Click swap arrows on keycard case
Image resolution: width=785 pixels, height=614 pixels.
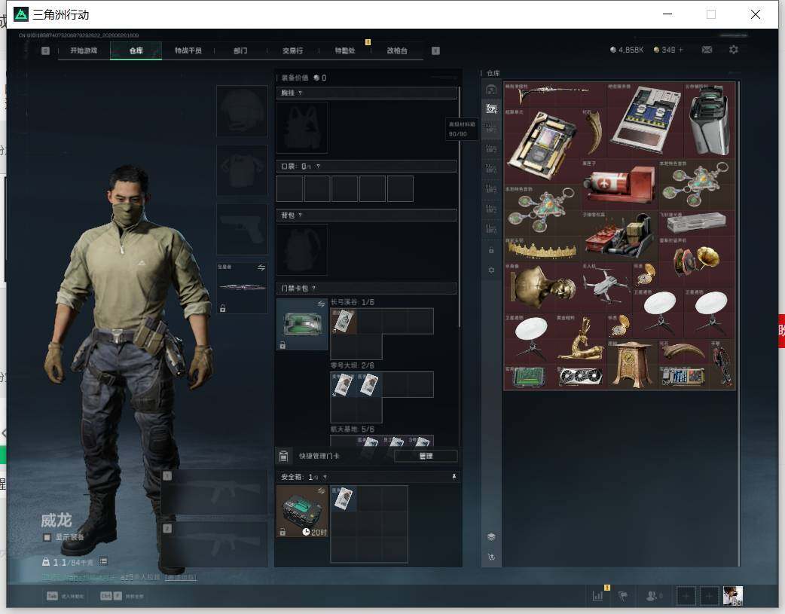(x=321, y=304)
